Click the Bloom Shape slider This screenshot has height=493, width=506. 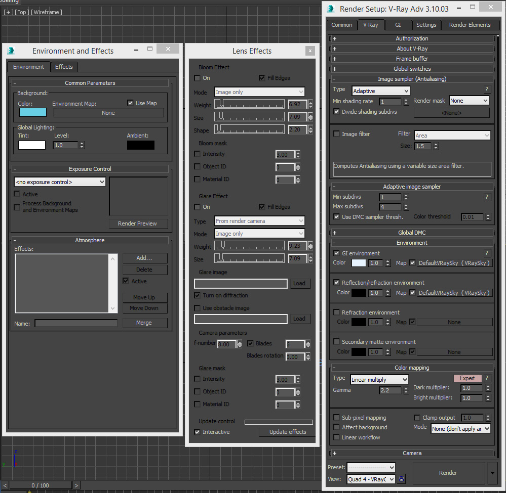point(249,129)
